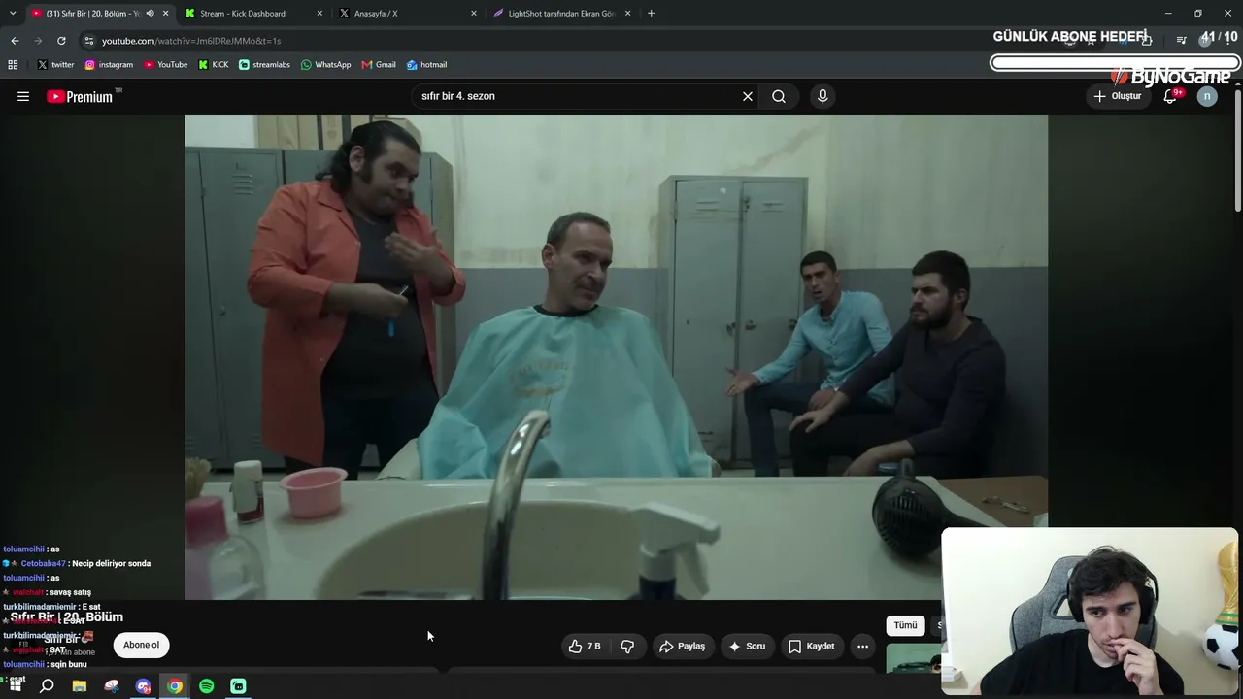Open a new browser tab

coord(651,14)
